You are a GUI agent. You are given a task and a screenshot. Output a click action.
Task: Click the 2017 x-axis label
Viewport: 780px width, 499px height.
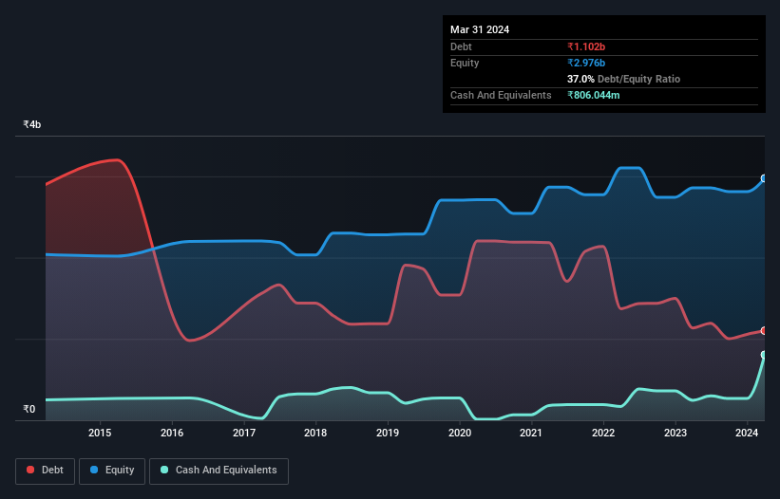(x=244, y=433)
